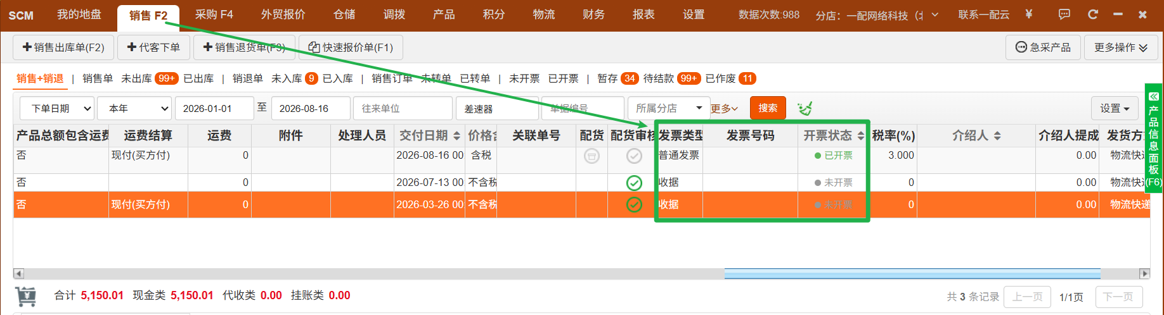Screen dimensions: 1164x315
Task: Open the 下单日期 dropdown
Action: [x=57, y=108]
